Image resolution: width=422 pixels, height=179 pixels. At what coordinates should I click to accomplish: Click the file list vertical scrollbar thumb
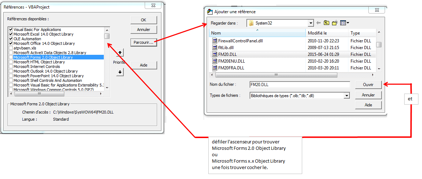point(379,45)
